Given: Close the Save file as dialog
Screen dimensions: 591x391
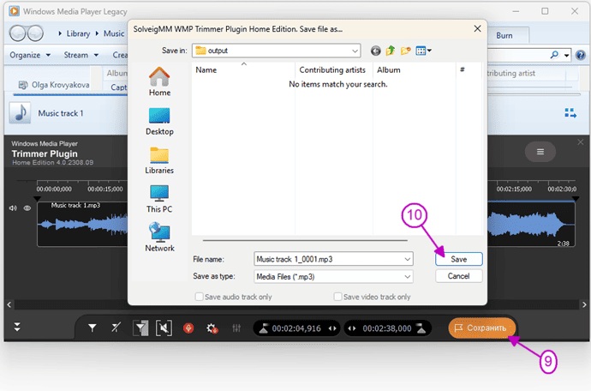Looking at the screenshot, I should (477, 28).
